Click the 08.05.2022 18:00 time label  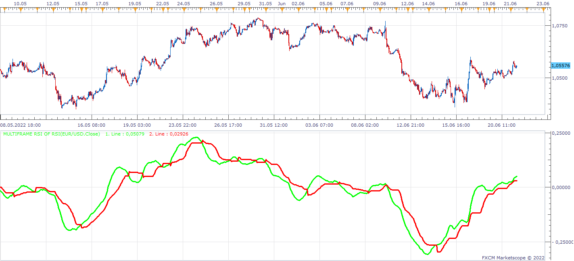coord(20,125)
